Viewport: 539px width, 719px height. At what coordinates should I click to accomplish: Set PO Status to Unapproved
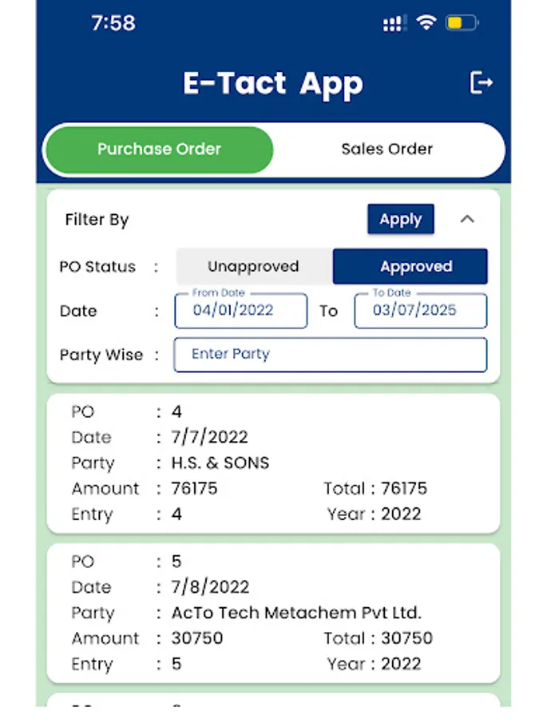(253, 267)
